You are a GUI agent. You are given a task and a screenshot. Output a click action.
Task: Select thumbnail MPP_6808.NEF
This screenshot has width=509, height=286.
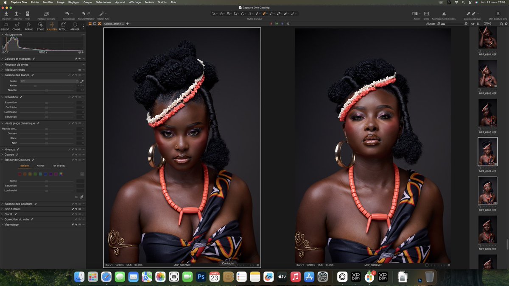tap(487, 191)
